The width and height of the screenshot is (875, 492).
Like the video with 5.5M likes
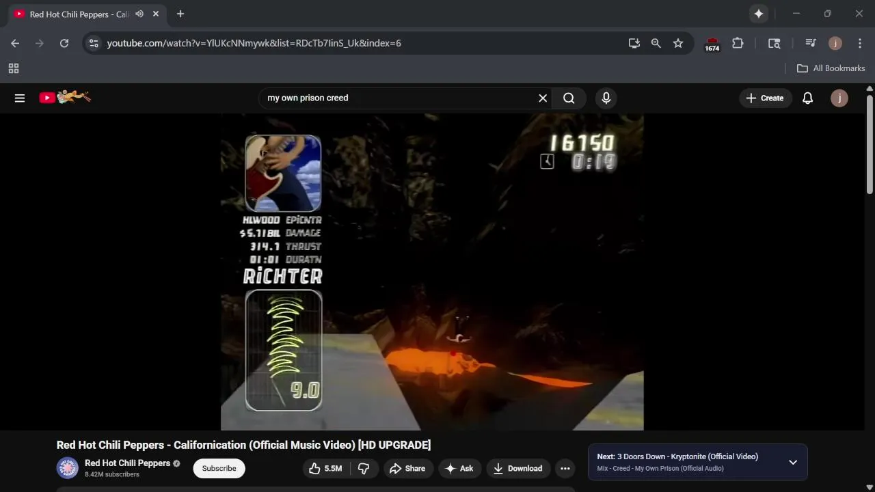coord(327,468)
